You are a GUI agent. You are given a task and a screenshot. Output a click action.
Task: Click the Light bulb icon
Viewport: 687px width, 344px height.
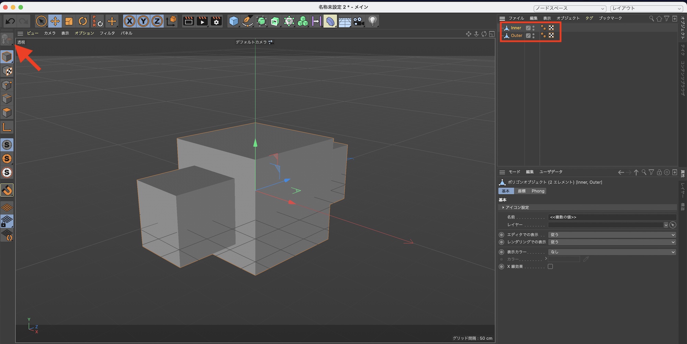(x=373, y=21)
